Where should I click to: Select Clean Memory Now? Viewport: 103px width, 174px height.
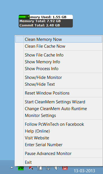59,39
